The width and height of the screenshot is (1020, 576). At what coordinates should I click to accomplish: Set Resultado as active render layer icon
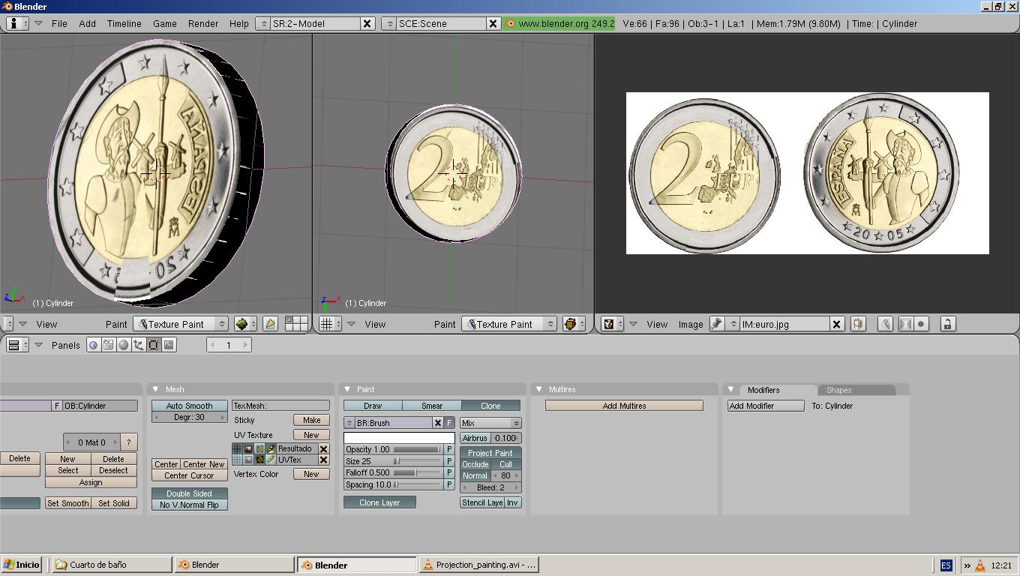248,449
